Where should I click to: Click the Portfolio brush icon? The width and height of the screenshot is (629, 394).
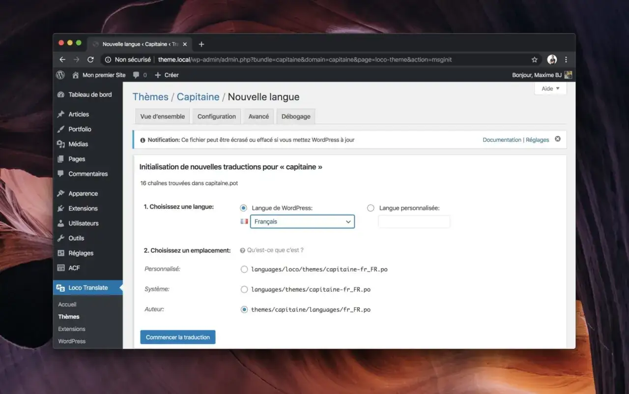[x=61, y=129]
